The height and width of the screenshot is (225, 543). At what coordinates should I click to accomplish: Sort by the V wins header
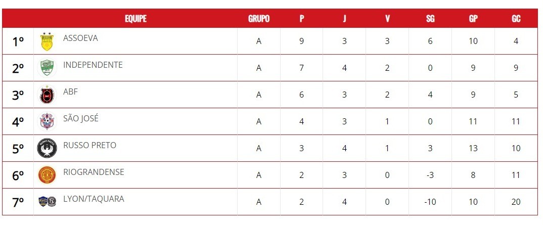click(x=387, y=19)
